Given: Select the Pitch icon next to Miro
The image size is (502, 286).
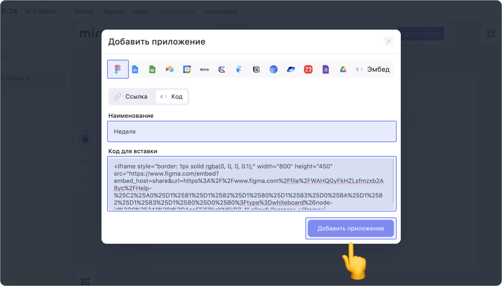Looking at the screenshot, I should pyautogui.click(x=221, y=69).
